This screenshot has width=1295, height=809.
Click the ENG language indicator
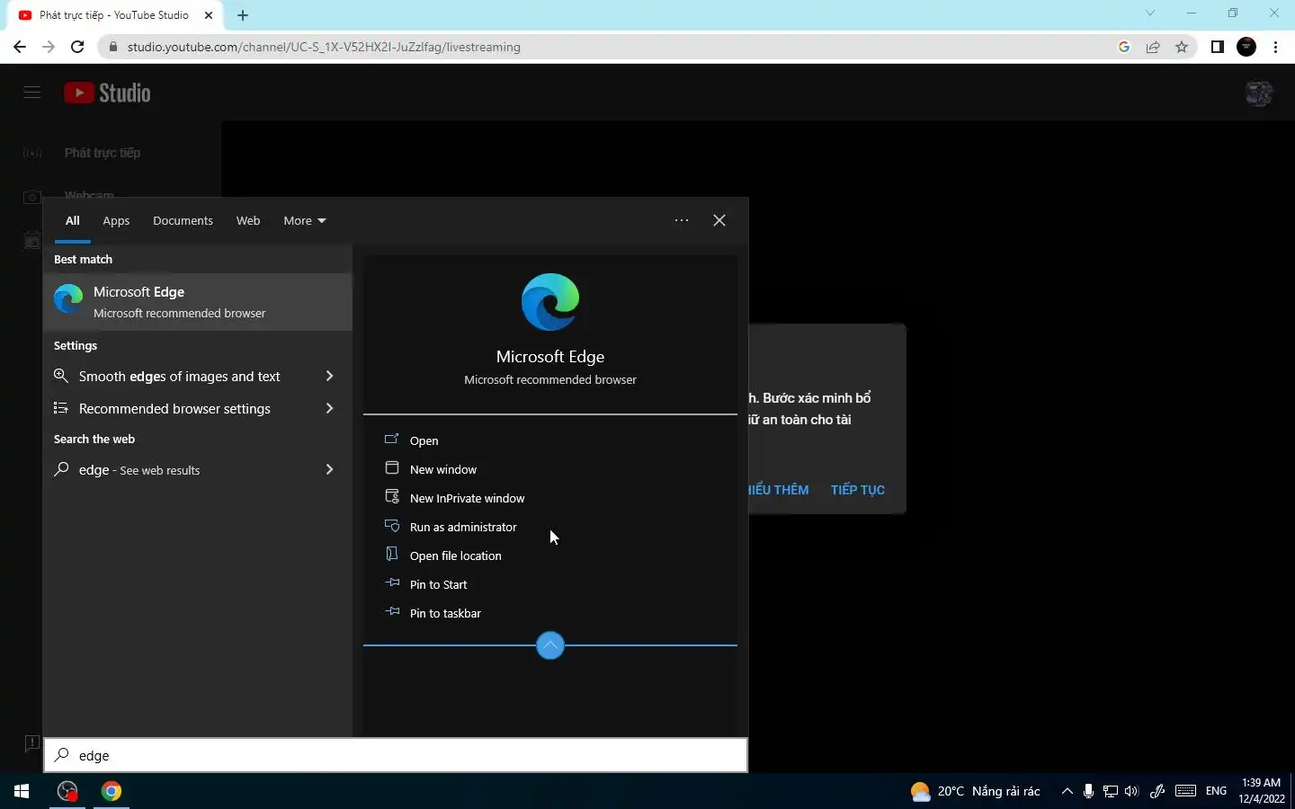pyautogui.click(x=1216, y=791)
